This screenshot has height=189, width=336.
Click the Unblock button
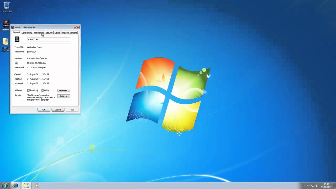click(64, 96)
